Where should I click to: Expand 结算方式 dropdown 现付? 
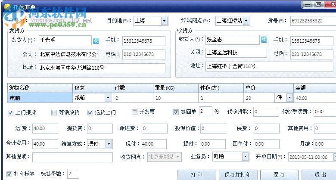click(109, 144)
